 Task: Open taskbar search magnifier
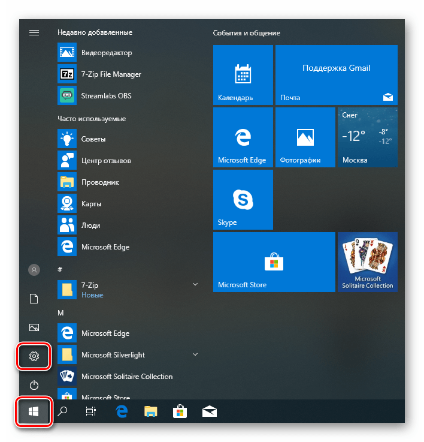point(62,412)
